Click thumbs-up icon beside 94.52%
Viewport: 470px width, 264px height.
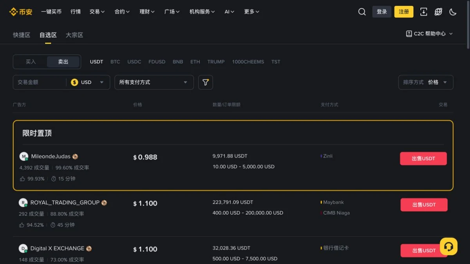22,225
